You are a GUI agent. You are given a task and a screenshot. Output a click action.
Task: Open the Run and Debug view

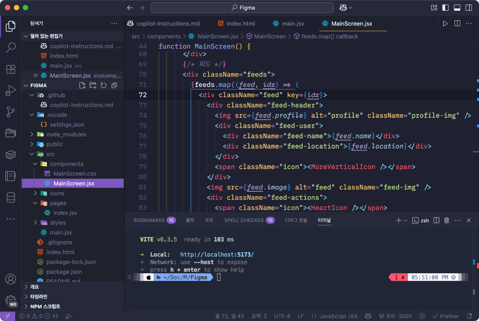coord(10,90)
